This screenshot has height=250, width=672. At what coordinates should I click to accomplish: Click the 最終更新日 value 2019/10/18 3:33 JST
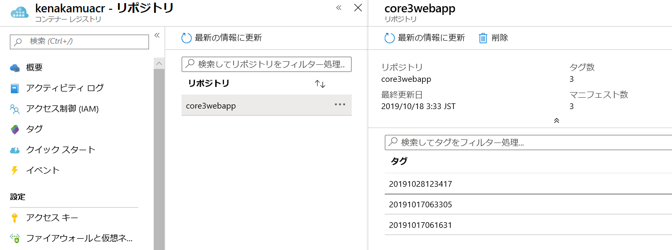(x=418, y=106)
